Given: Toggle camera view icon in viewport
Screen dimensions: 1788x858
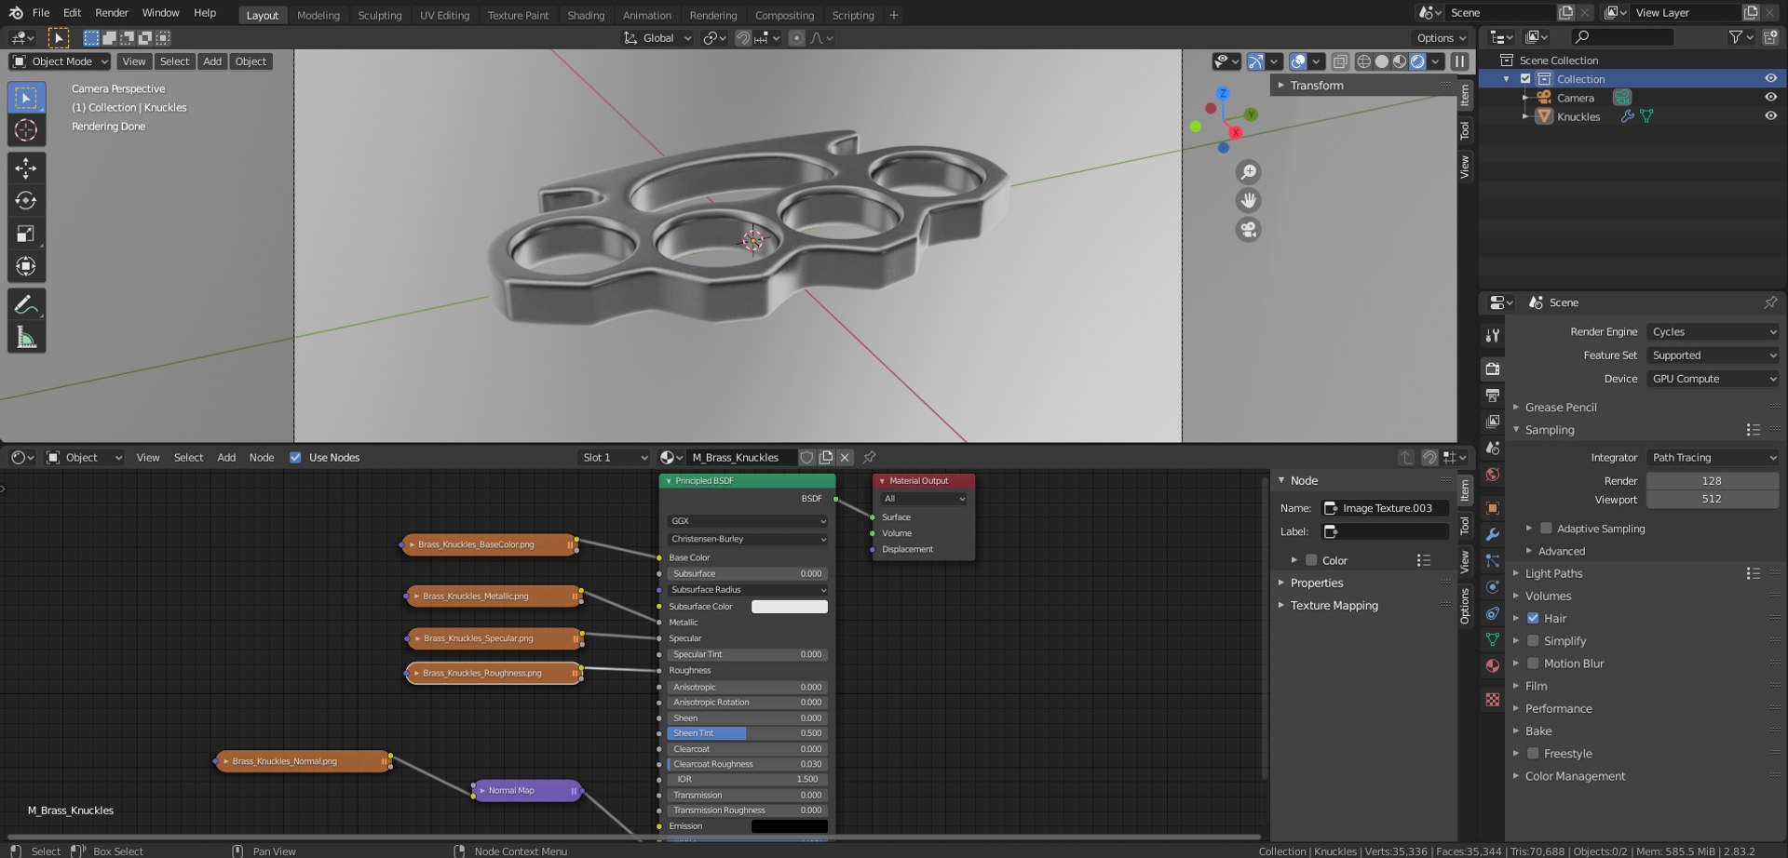Looking at the screenshot, I should coord(1248,229).
